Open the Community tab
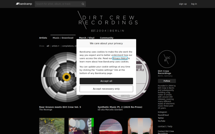The image size is (215, 134). tap(106, 38)
